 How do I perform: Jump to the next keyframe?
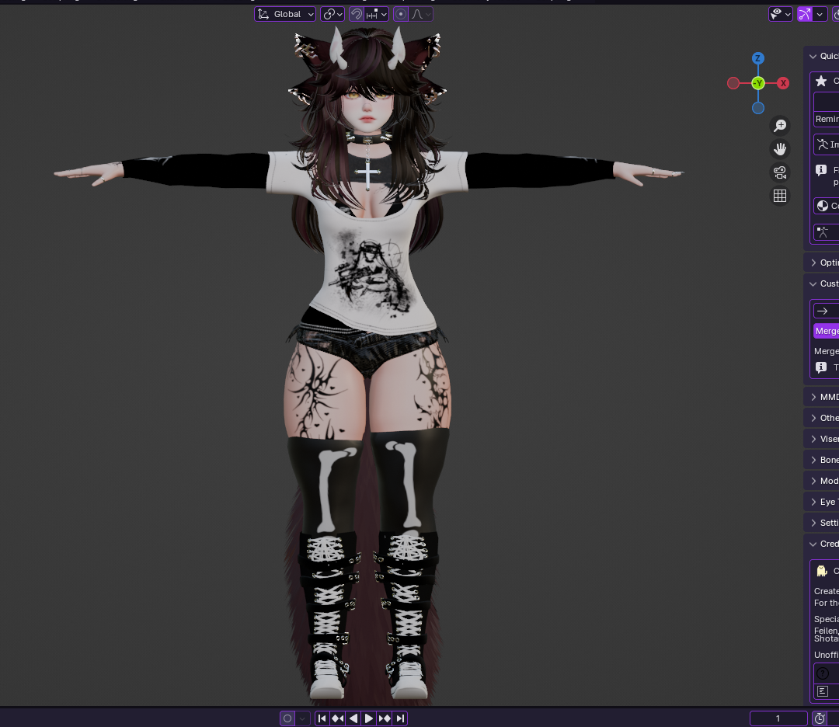385,718
